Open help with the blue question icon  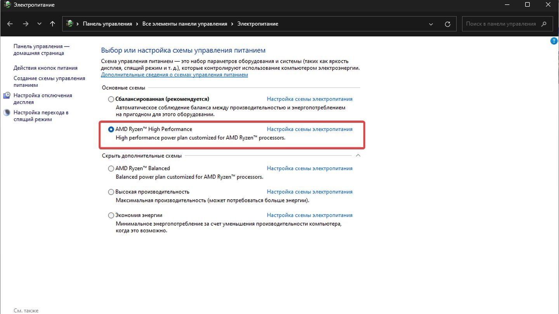tap(554, 41)
